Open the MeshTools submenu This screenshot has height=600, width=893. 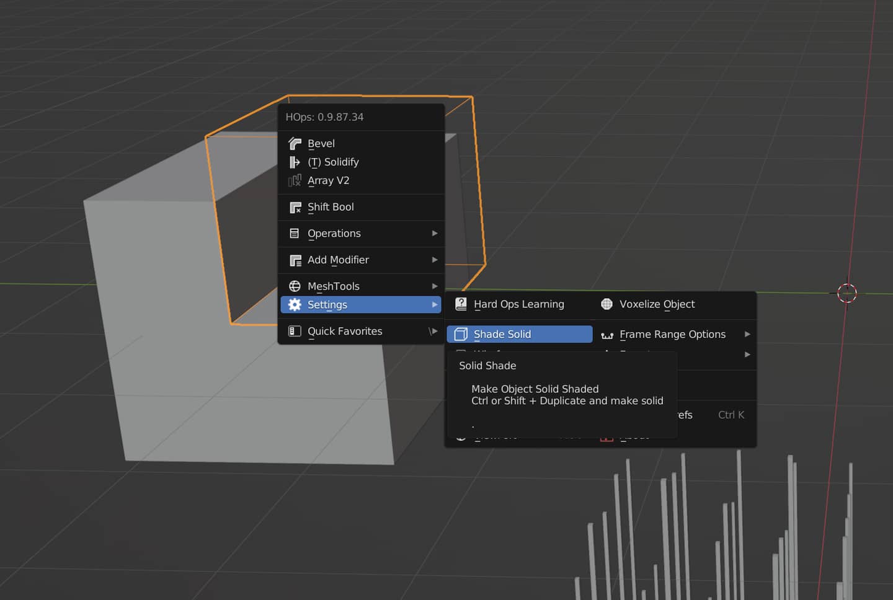coord(361,286)
